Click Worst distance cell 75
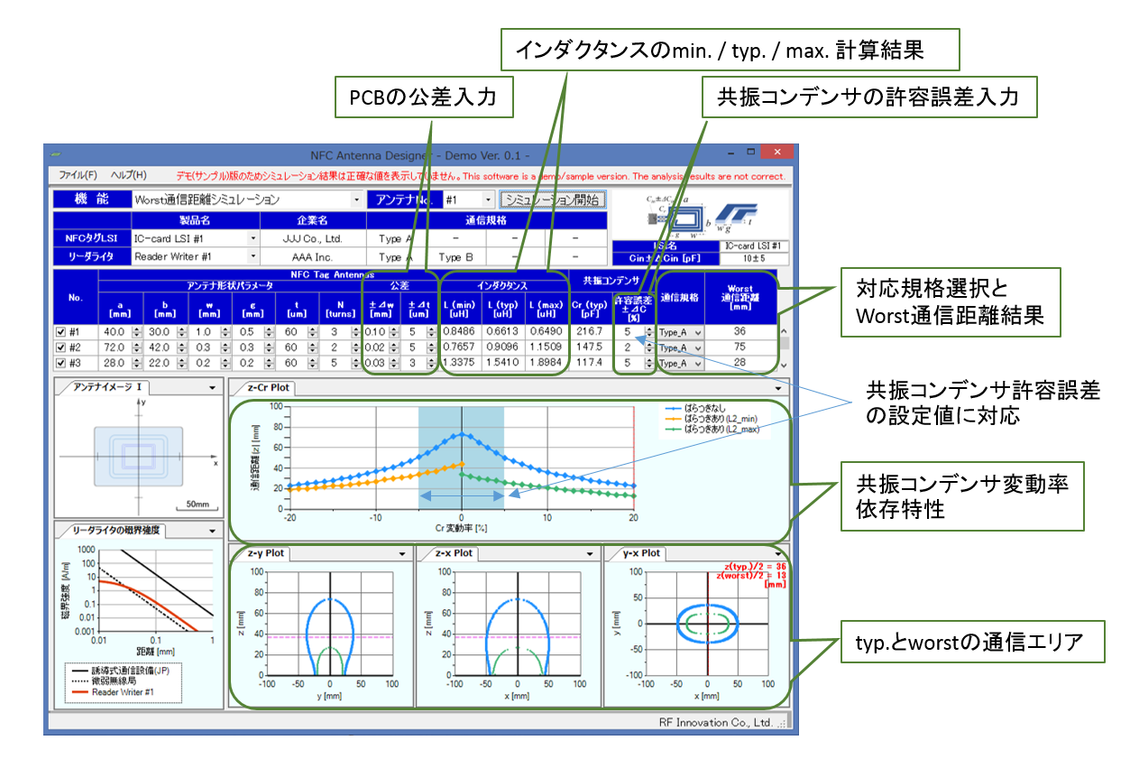 click(x=739, y=347)
